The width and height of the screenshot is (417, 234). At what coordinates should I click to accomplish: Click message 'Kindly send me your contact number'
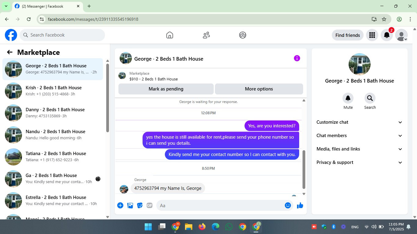coord(232,154)
